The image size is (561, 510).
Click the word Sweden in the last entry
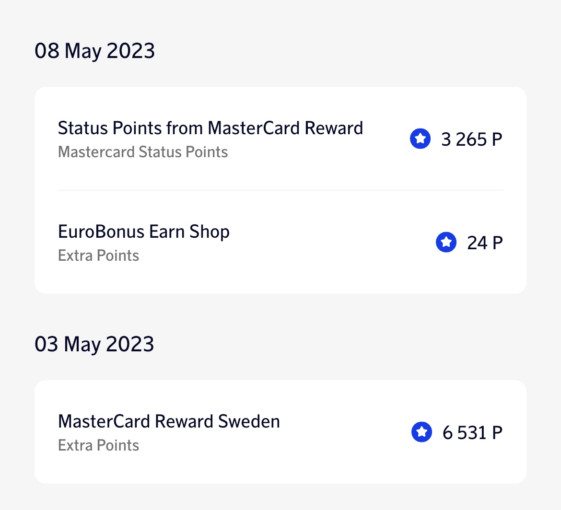(x=249, y=422)
